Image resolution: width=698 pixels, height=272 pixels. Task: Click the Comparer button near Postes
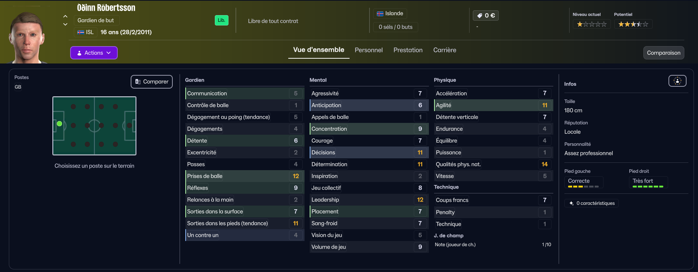tap(152, 82)
